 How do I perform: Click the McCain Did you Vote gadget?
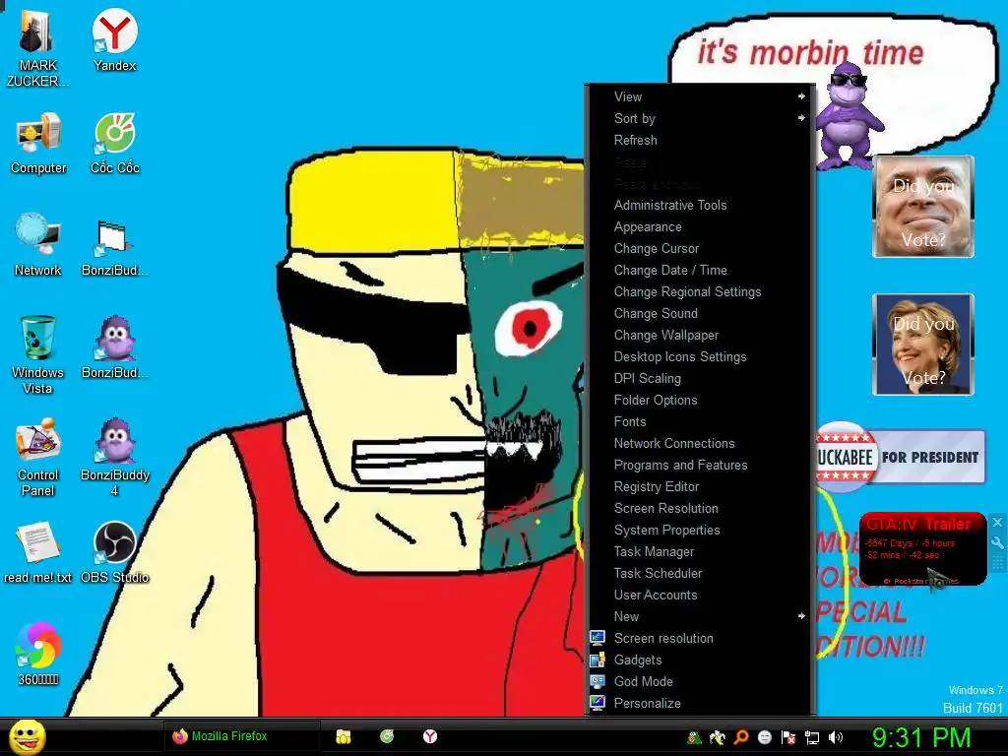click(x=923, y=207)
